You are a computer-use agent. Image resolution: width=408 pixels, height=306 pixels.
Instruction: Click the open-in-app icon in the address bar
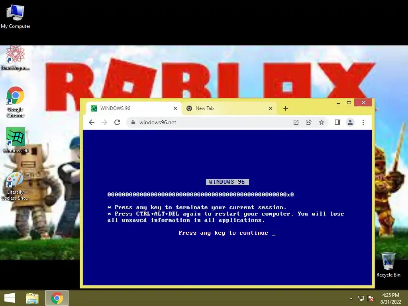(x=296, y=122)
